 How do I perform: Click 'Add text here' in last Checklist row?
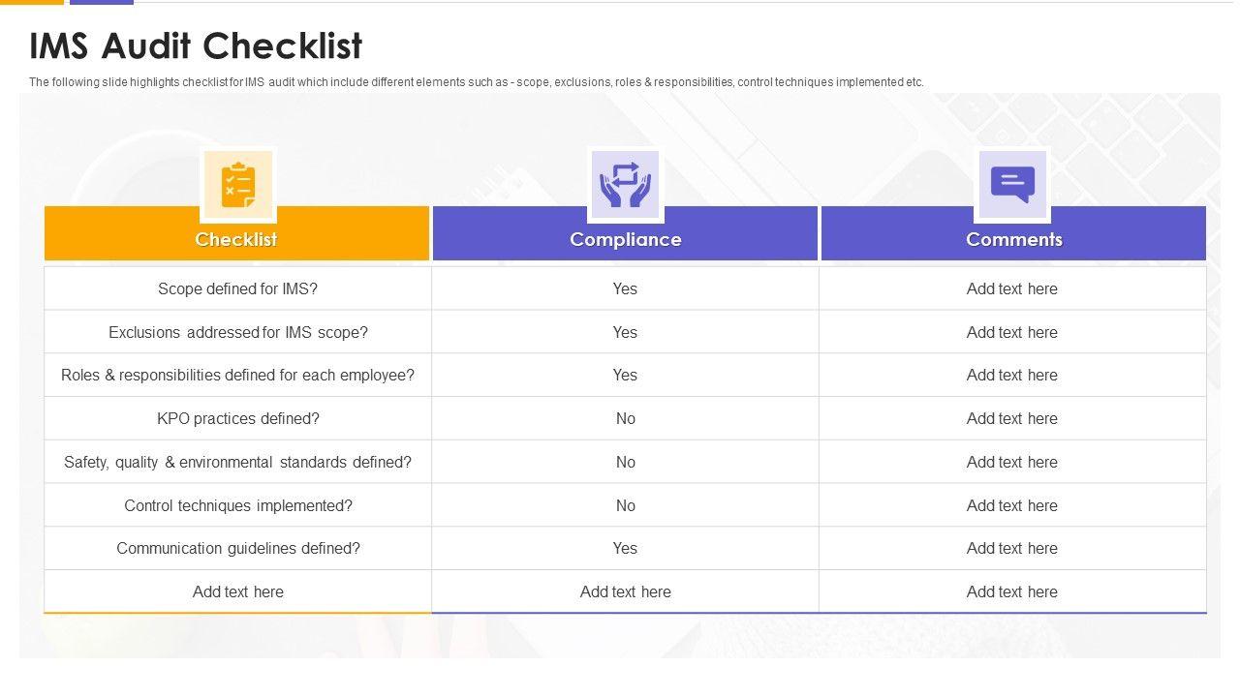[x=237, y=591]
